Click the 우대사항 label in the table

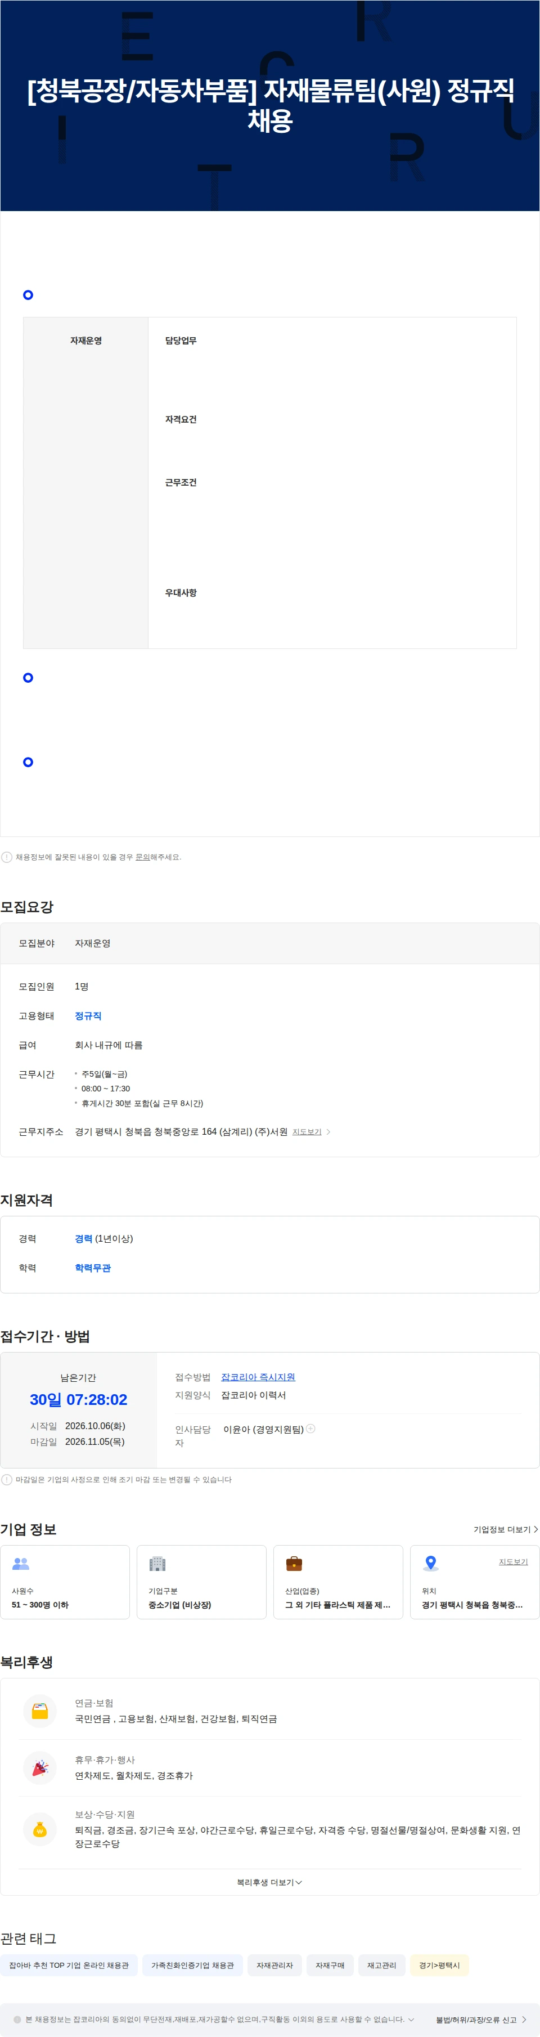click(181, 593)
